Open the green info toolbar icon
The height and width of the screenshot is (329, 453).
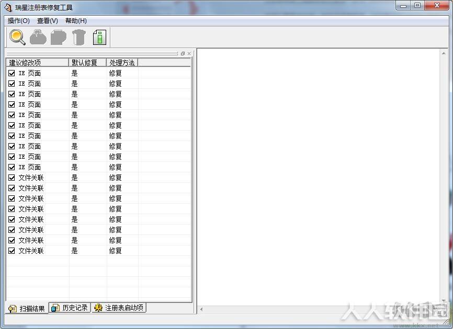pos(99,37)
